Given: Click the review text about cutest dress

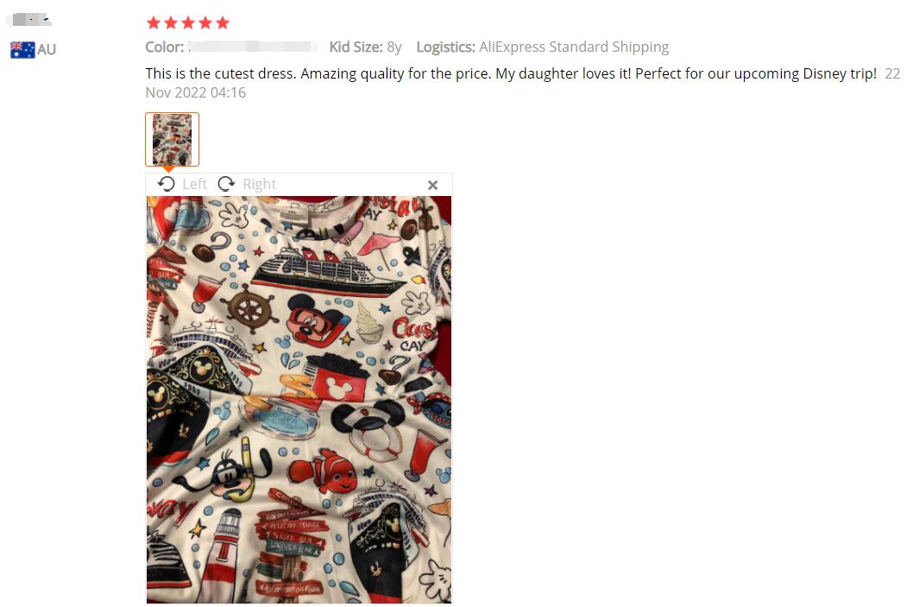Looking at the screenshot, I should [511, 74].
